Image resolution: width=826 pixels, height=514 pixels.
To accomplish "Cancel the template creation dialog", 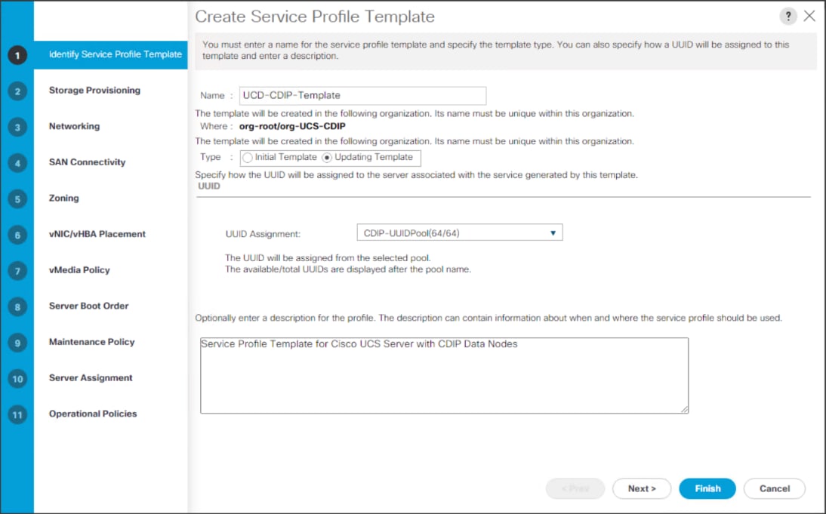I will pos(774,488).
